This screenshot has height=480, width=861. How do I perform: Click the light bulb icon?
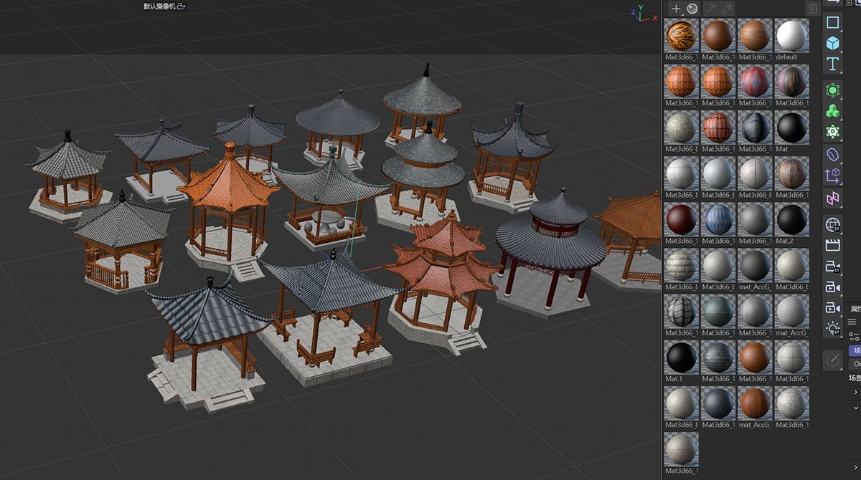[832, 329]
